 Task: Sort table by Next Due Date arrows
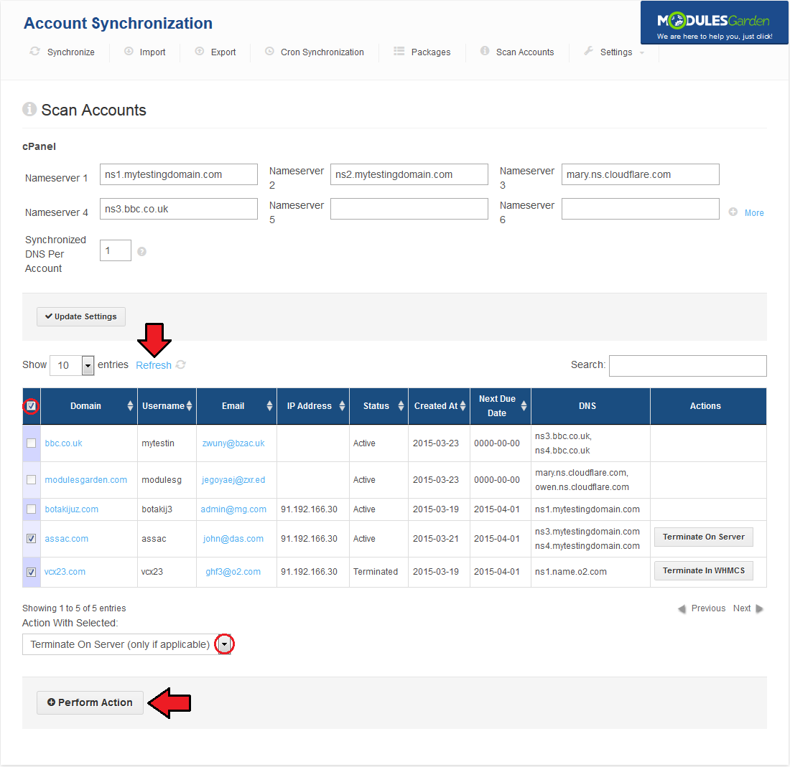[x=524, y=406]
